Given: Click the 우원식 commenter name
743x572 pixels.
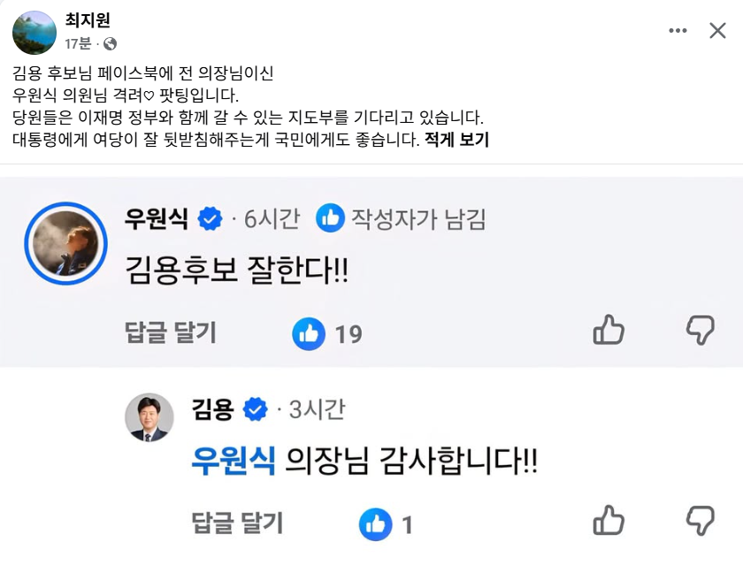Looking at the screenshot, I should point(157,218).
